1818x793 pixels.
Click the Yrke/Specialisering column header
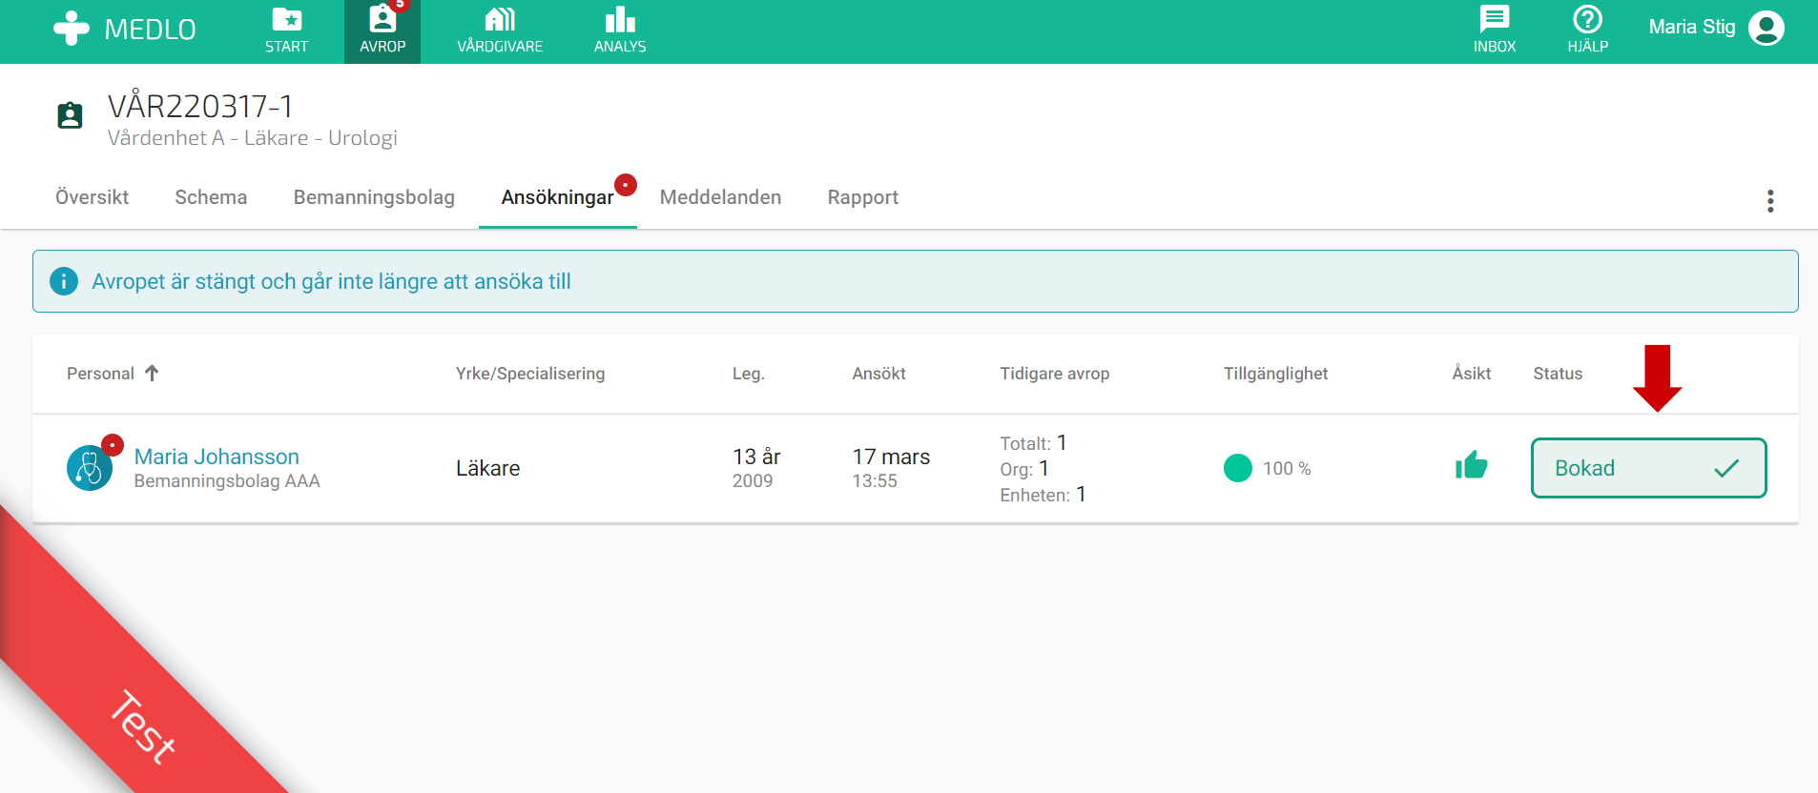pos(530,374)
